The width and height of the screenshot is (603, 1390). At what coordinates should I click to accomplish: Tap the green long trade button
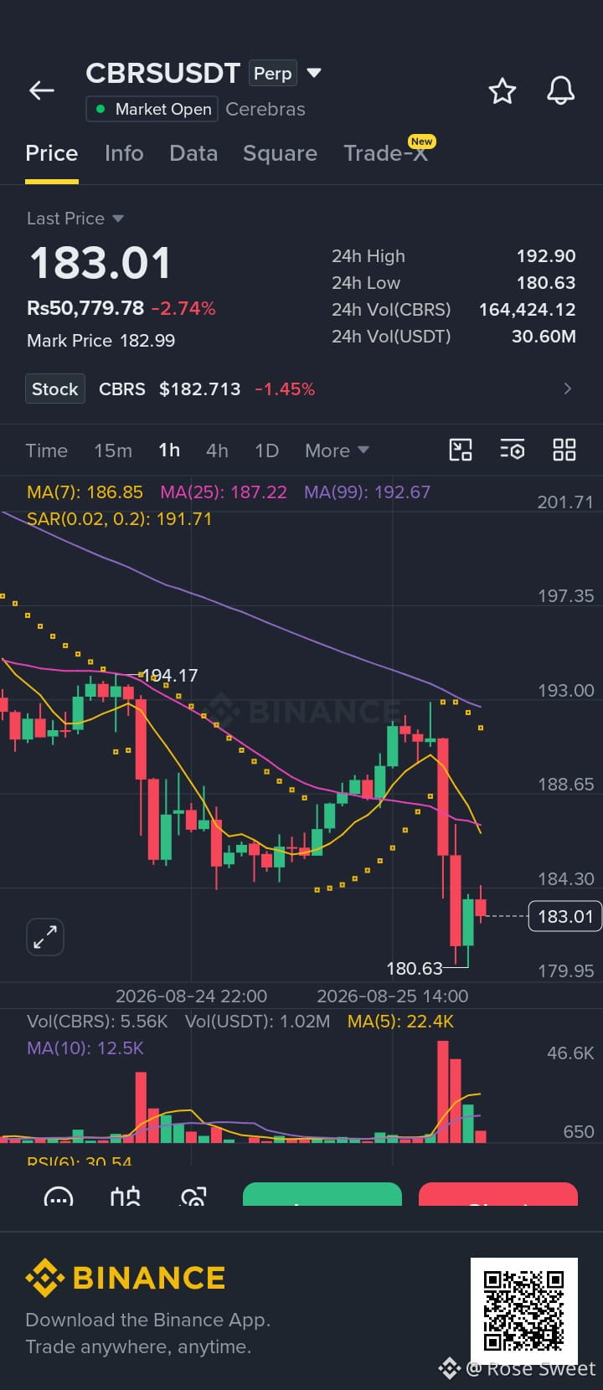[x=322, y=1194]
